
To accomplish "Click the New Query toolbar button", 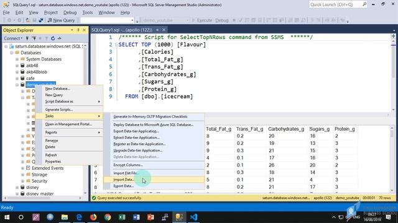I will (x=61, y=20).
